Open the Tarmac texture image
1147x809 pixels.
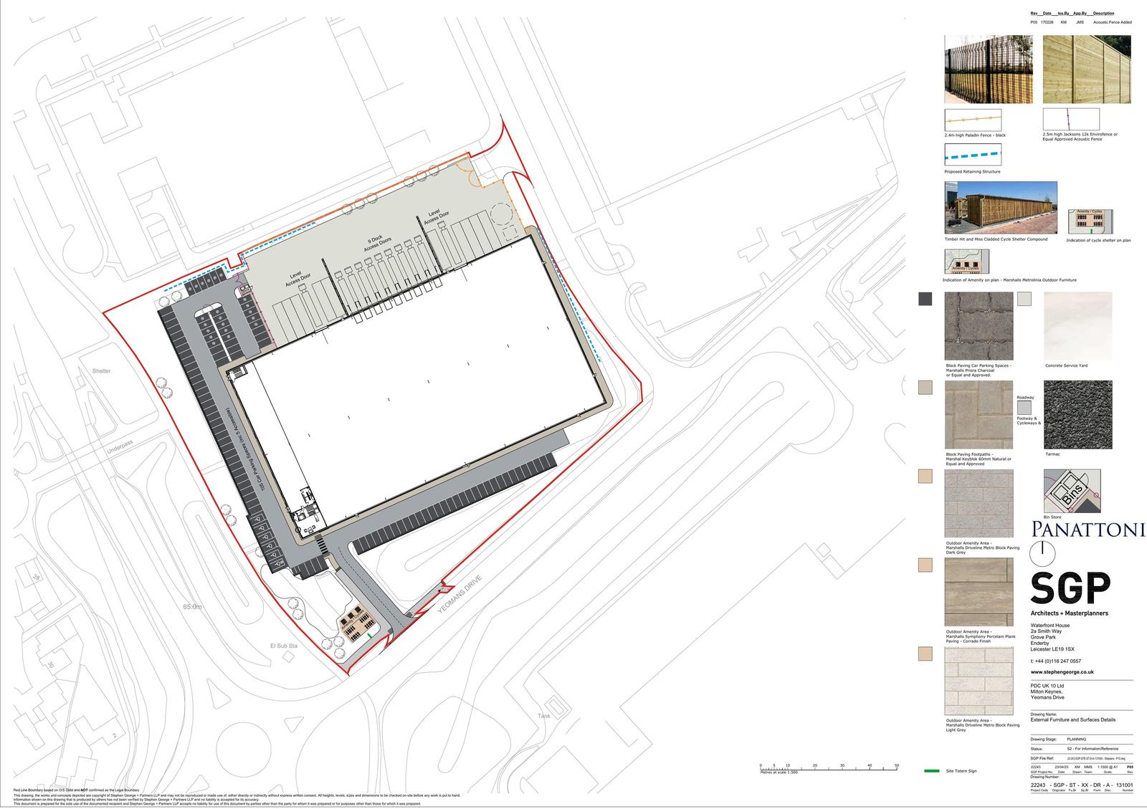[1077, 414]
